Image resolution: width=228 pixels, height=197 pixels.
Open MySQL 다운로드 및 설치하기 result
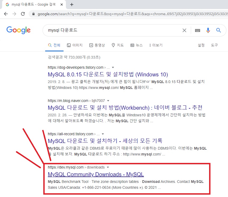pyautogui.click(x=105, y=141)
